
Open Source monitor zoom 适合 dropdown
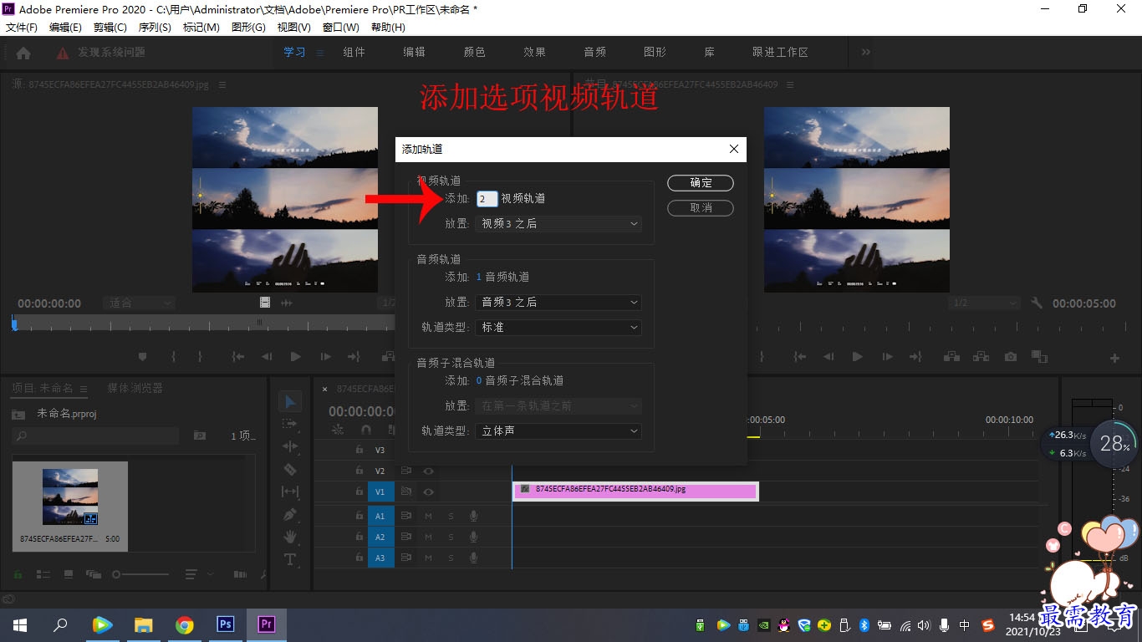[139, 303]
